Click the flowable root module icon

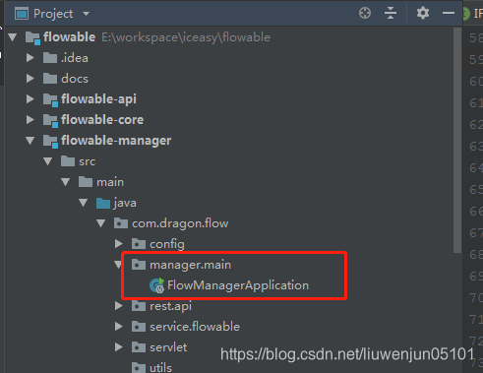pyautogui.click(x=32, y=37)
